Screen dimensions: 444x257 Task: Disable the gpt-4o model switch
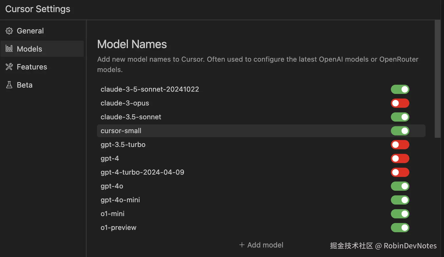tap(400, 186)
